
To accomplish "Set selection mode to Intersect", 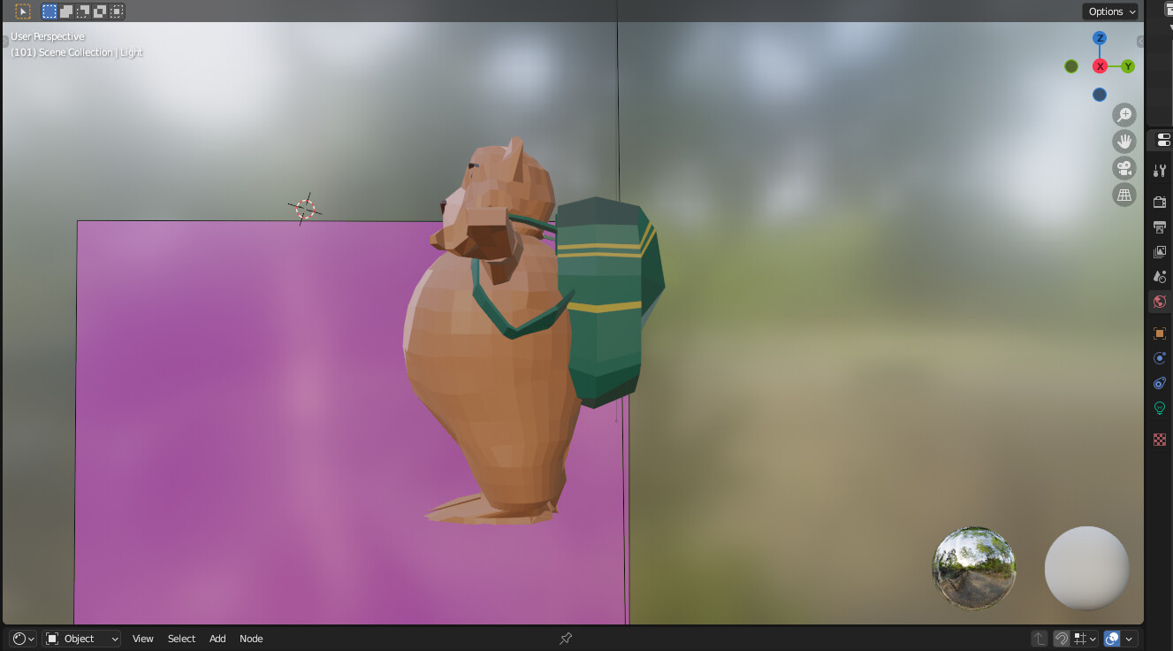I will coord(117,11).
